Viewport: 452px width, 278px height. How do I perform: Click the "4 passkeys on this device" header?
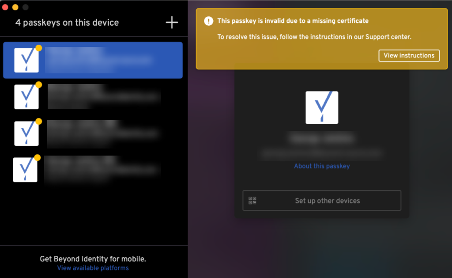click(67, 23)
